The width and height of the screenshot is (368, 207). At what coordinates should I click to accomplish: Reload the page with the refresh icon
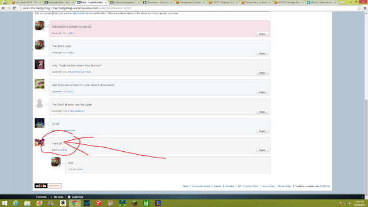14,8
